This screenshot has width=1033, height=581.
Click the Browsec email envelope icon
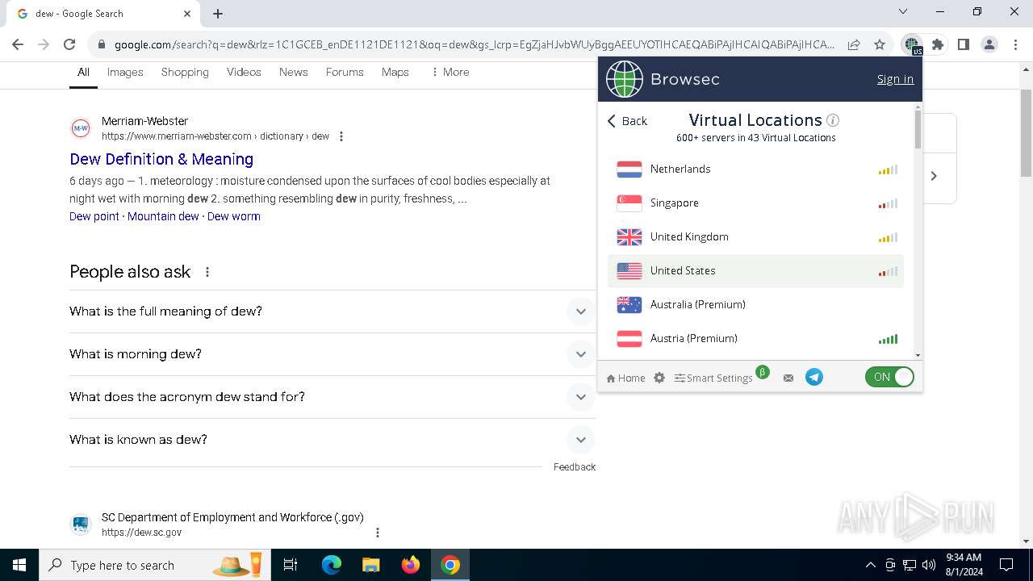pos(788,378)
